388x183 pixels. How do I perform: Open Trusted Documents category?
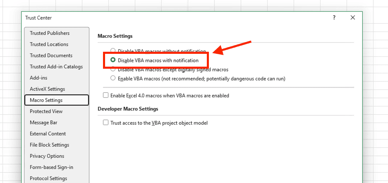coord(51,55)
